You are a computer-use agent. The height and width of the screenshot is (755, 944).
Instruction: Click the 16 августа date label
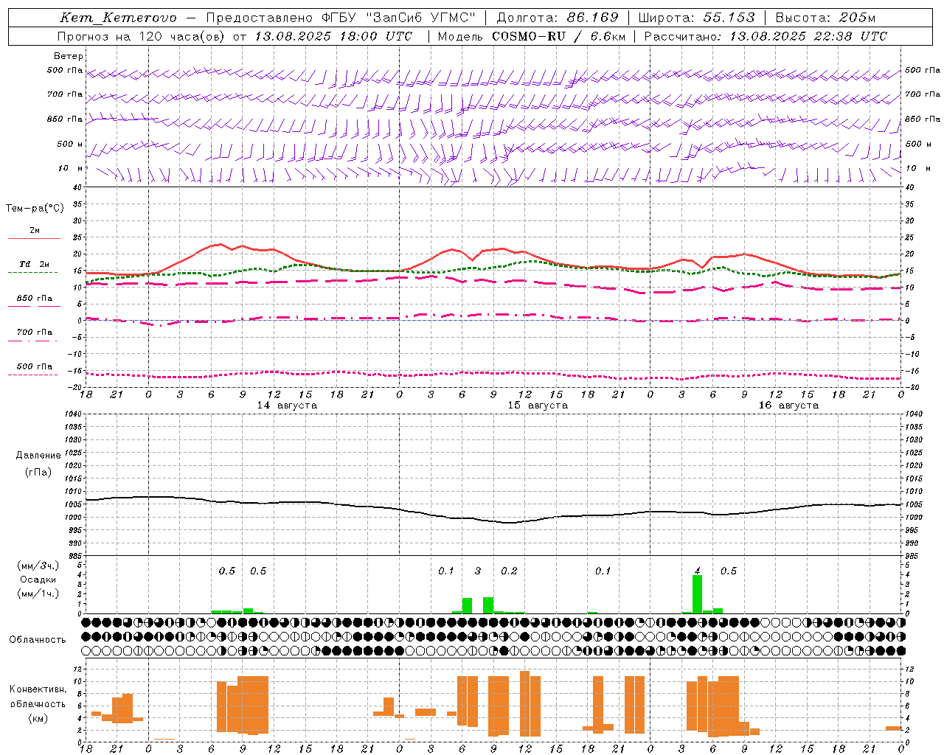pos(788,406)
